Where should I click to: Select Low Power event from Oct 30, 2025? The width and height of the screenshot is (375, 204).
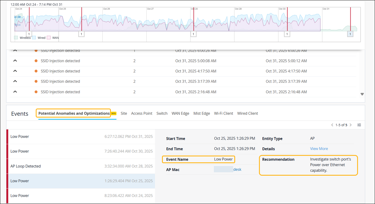tap(81, 151)
